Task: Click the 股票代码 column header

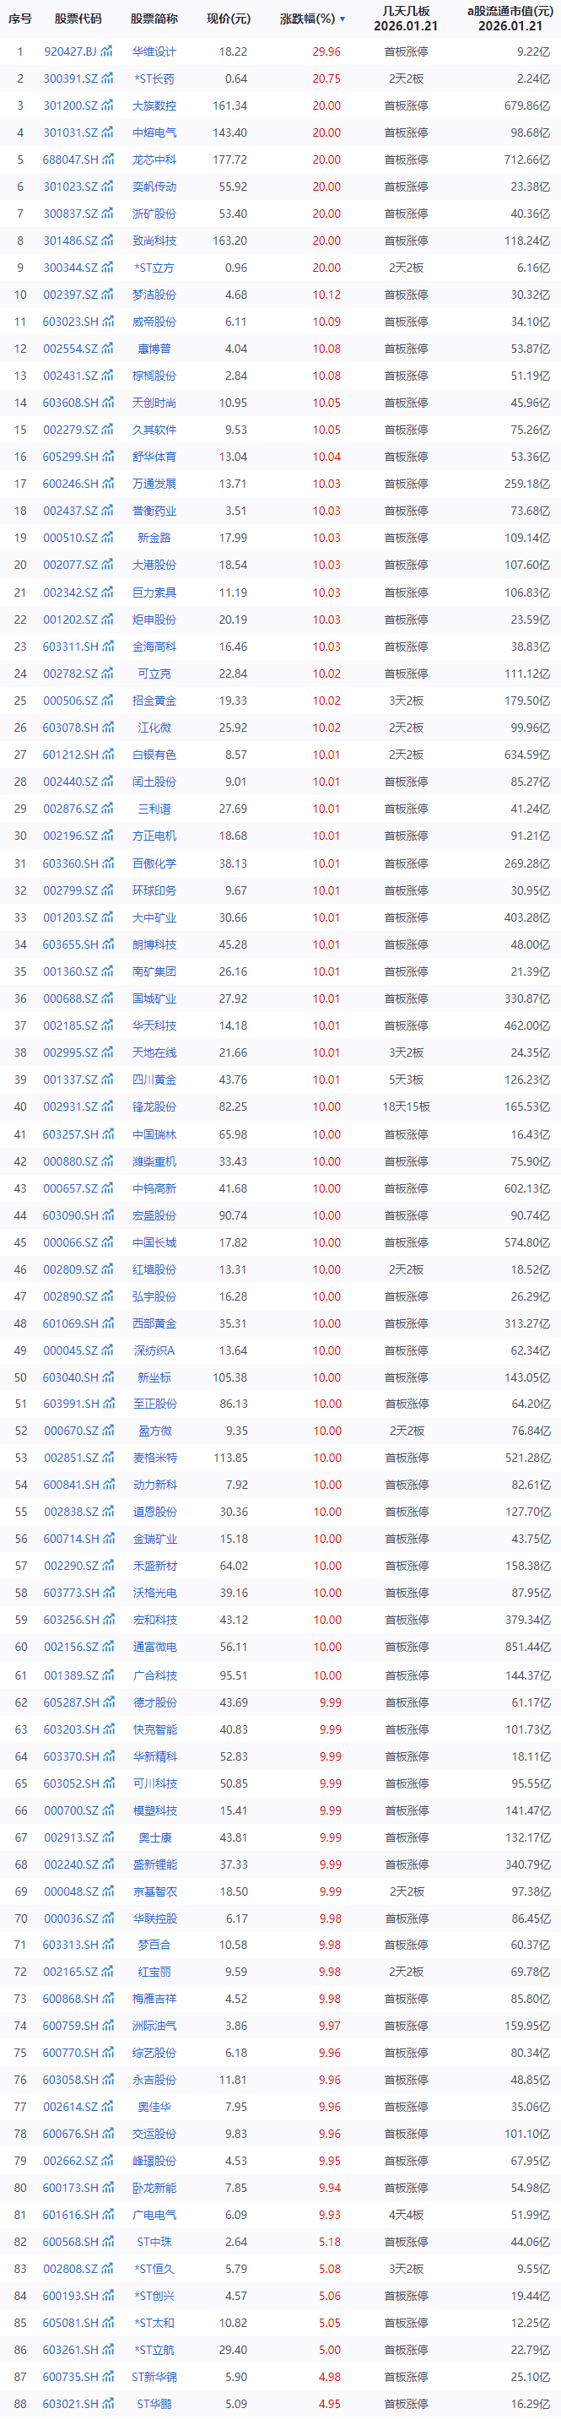Action: point(78,19)
